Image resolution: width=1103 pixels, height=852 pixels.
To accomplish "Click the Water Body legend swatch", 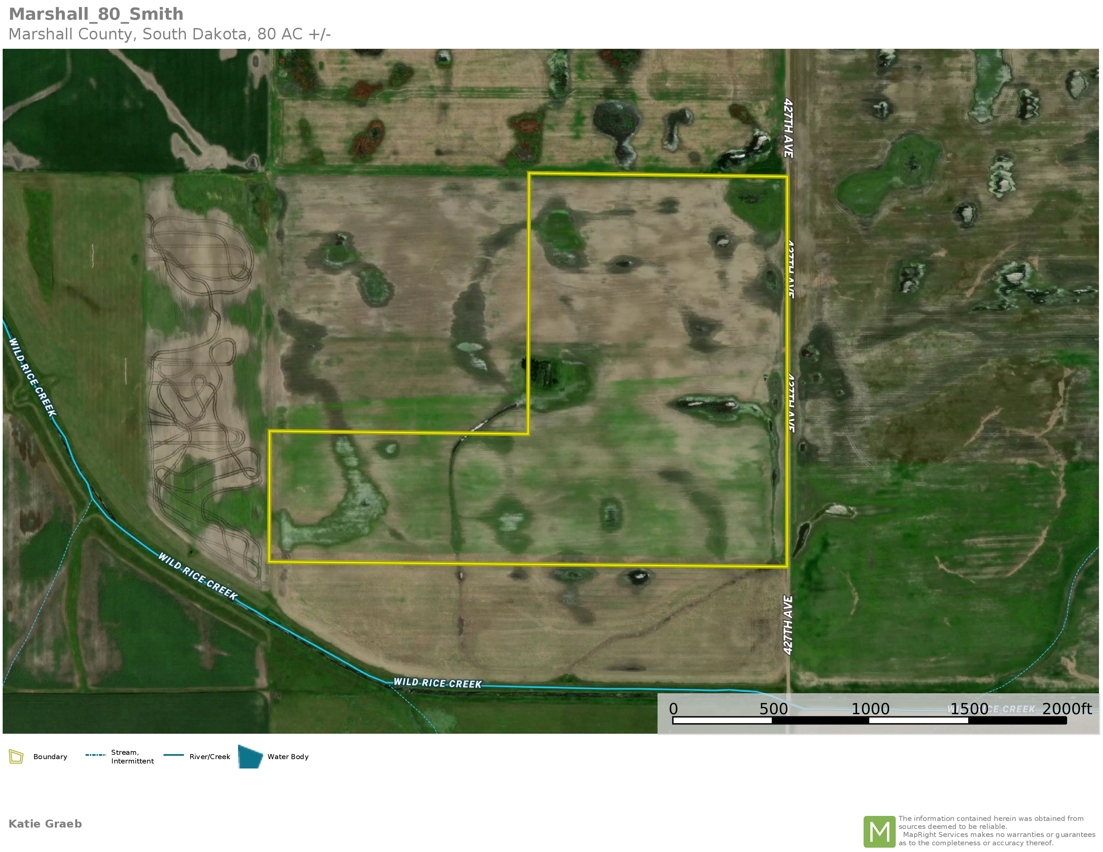I will (x=250, y=756).
